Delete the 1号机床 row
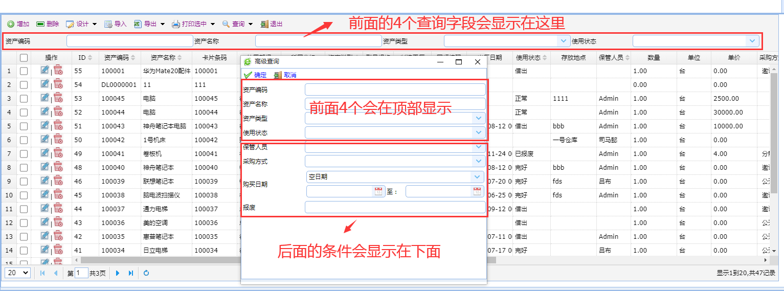Screen dimensions: 784x291 (x=58, y=139)
